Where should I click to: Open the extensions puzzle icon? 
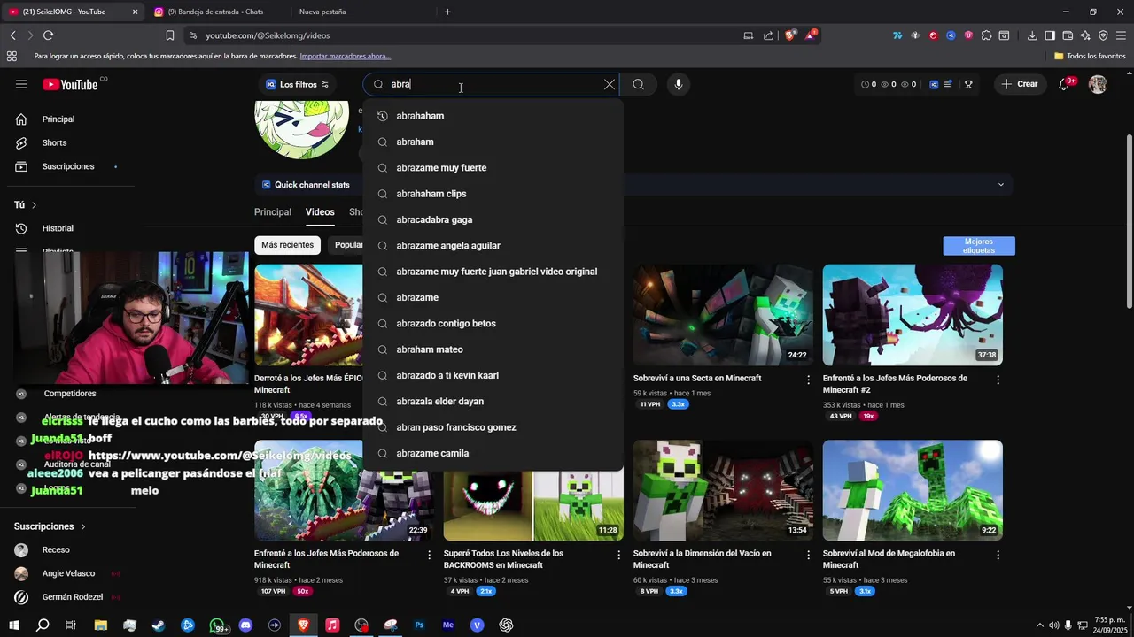click(986, 35)
